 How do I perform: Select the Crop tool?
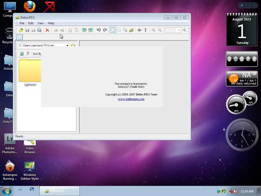coord(125,30)
